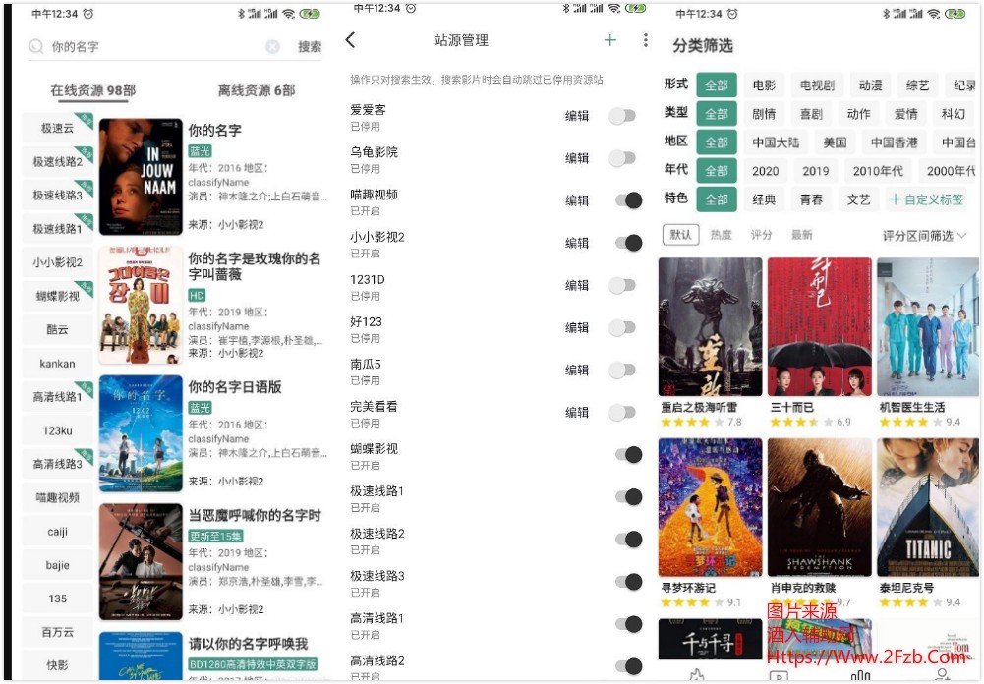984x684 pixels.
Task: Open 当恶魔呼喊你的名字时 poster
Action: [141, 561]
